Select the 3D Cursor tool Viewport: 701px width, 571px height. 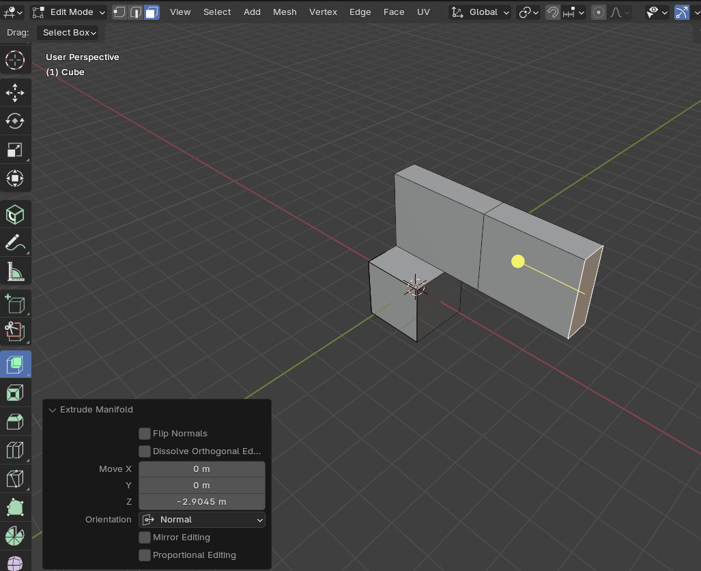[15, 60]
